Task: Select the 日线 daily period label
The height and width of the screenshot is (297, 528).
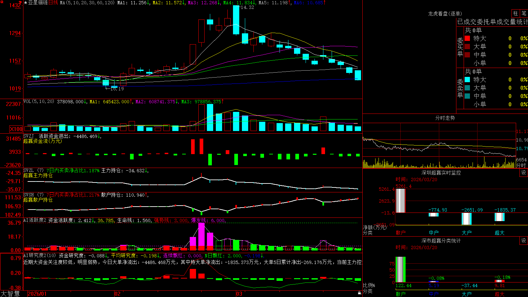Action: [53, 3]
